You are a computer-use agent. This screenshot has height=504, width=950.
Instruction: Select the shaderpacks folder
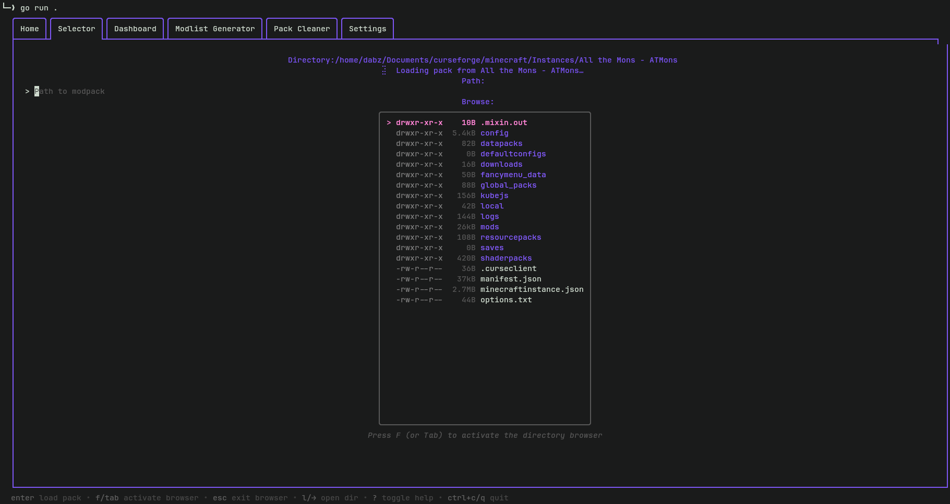point(485,258)
